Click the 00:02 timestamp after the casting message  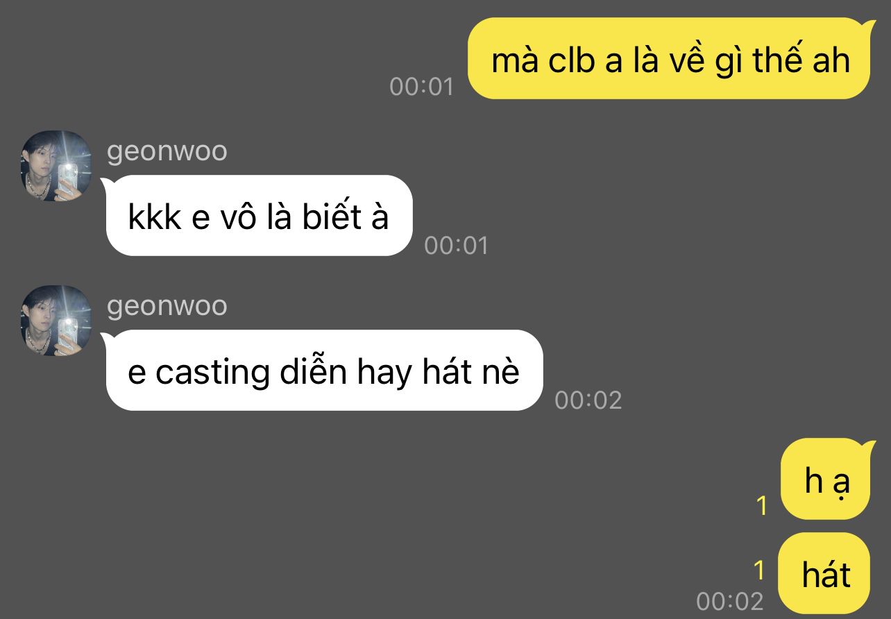tap(588, 400)
